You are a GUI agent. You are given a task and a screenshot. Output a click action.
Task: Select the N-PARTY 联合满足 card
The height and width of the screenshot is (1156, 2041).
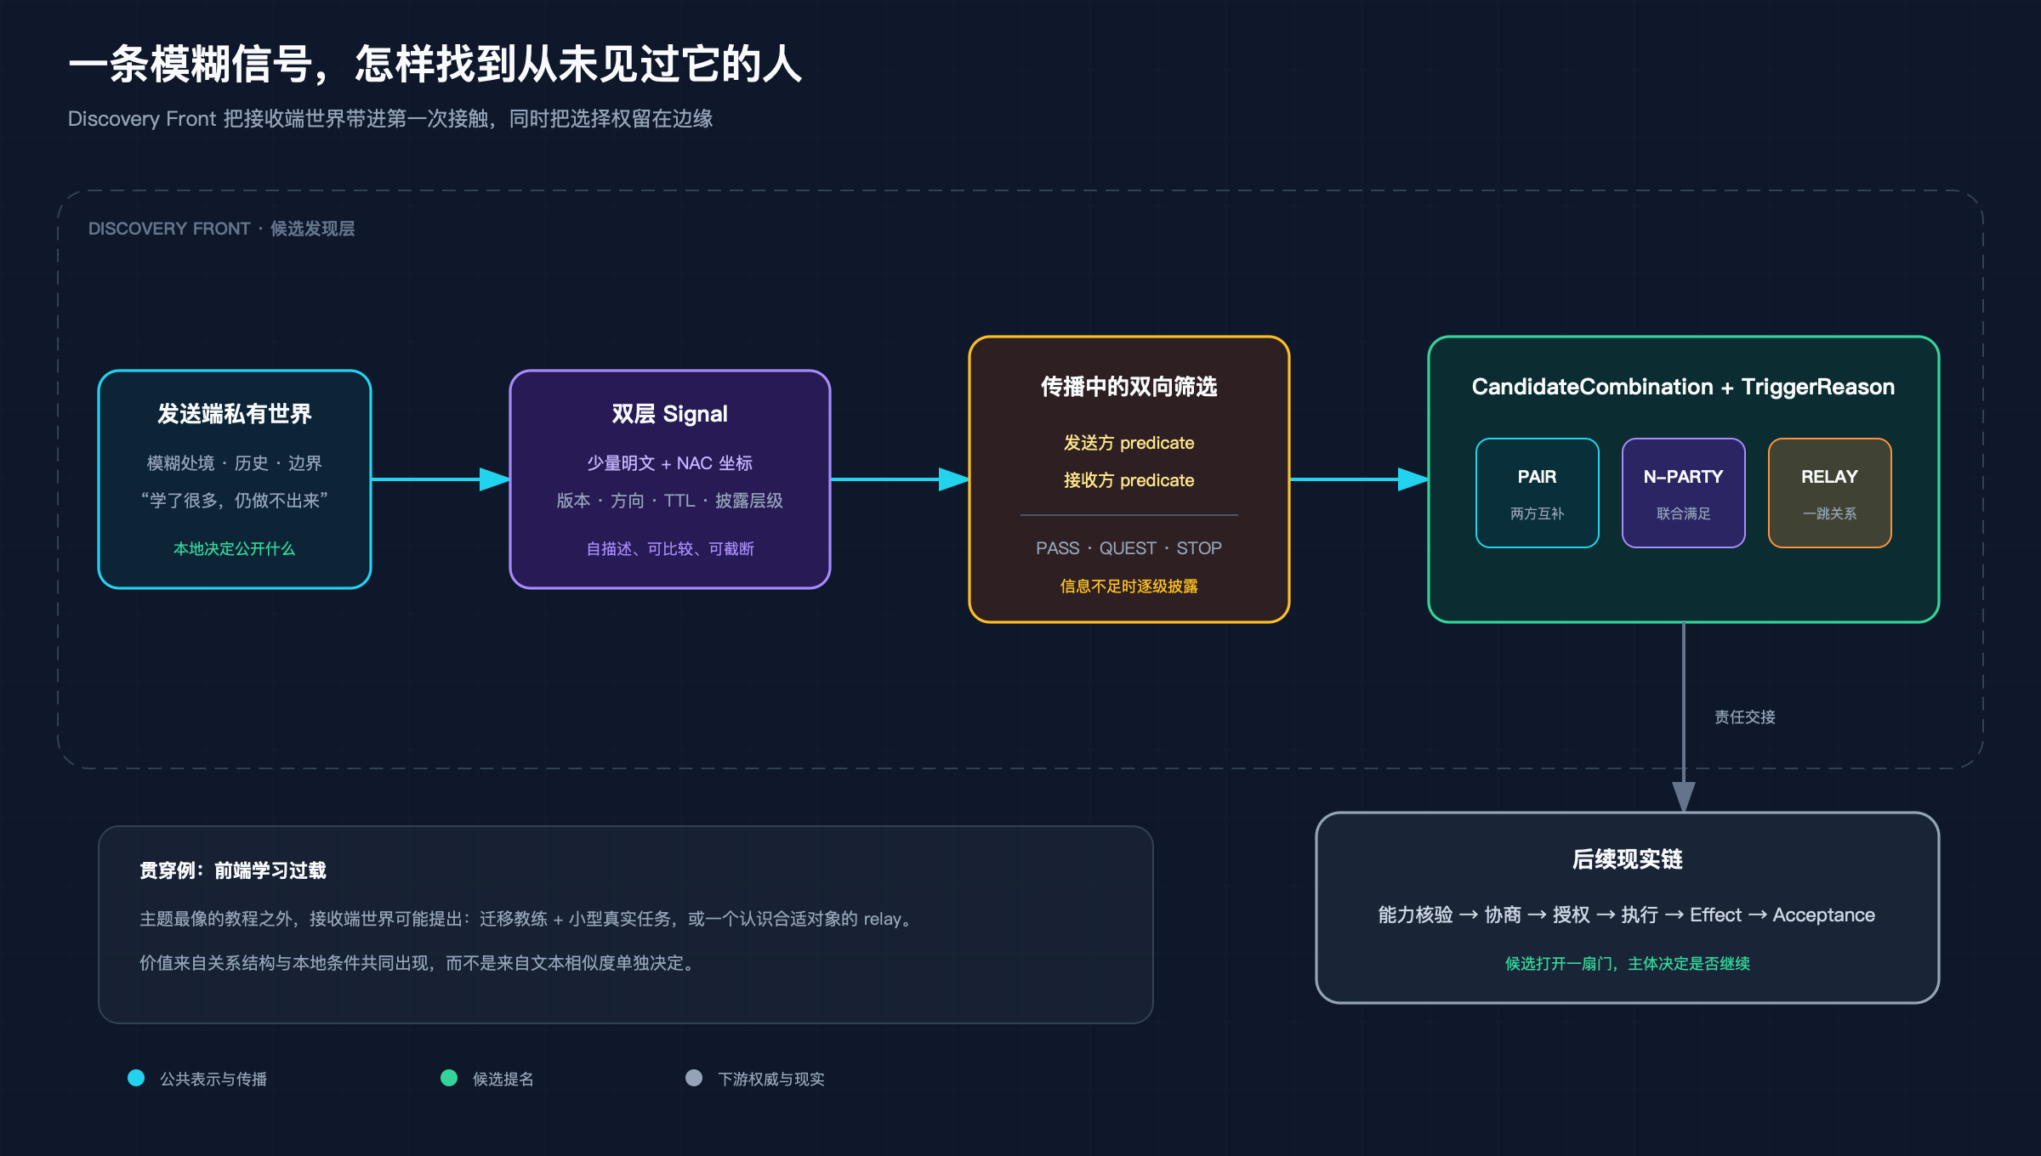pos(1684,493)
